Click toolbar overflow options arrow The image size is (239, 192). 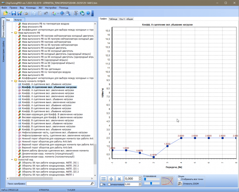coord(92,14)
